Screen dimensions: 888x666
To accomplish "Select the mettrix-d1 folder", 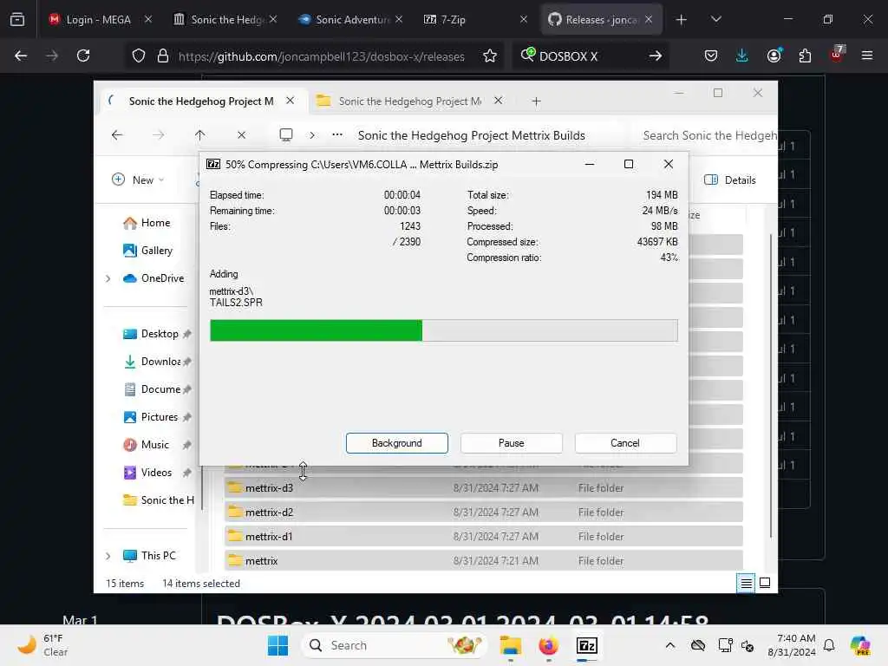I will [484, 536].
